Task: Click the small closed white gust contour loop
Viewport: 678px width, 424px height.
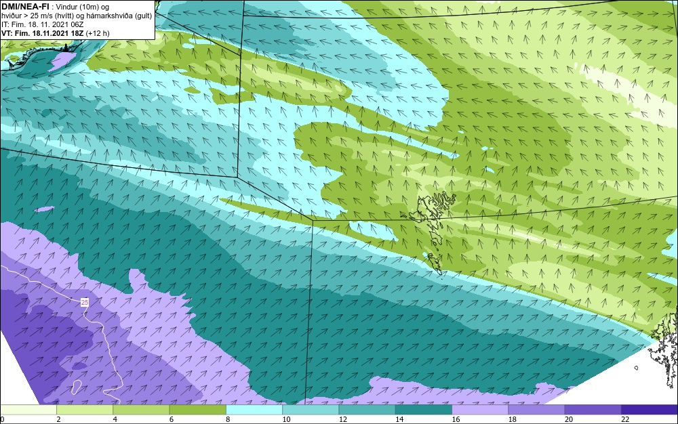Action: 77,387
